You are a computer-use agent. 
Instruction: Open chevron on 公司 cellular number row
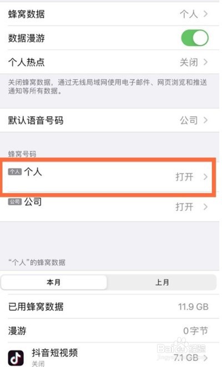click(x=205, y=207)
